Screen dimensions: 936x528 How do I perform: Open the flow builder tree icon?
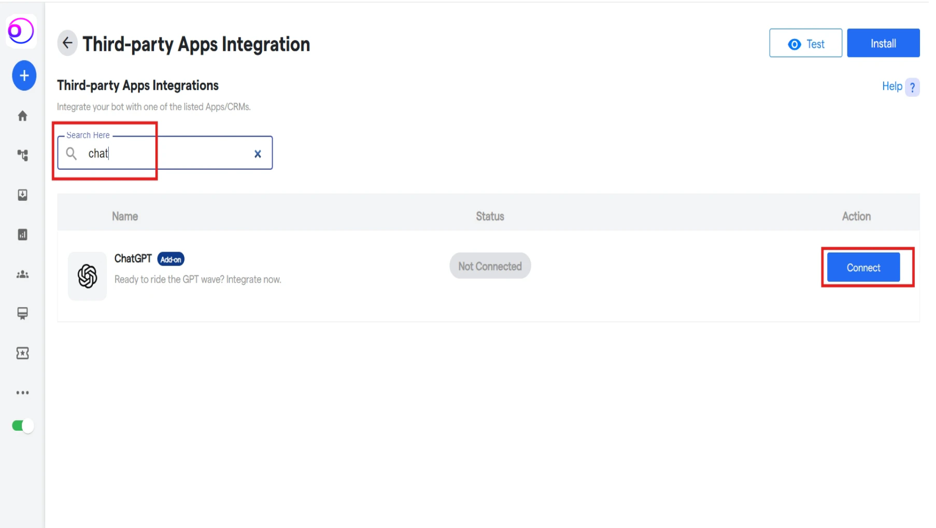point(22,155)
